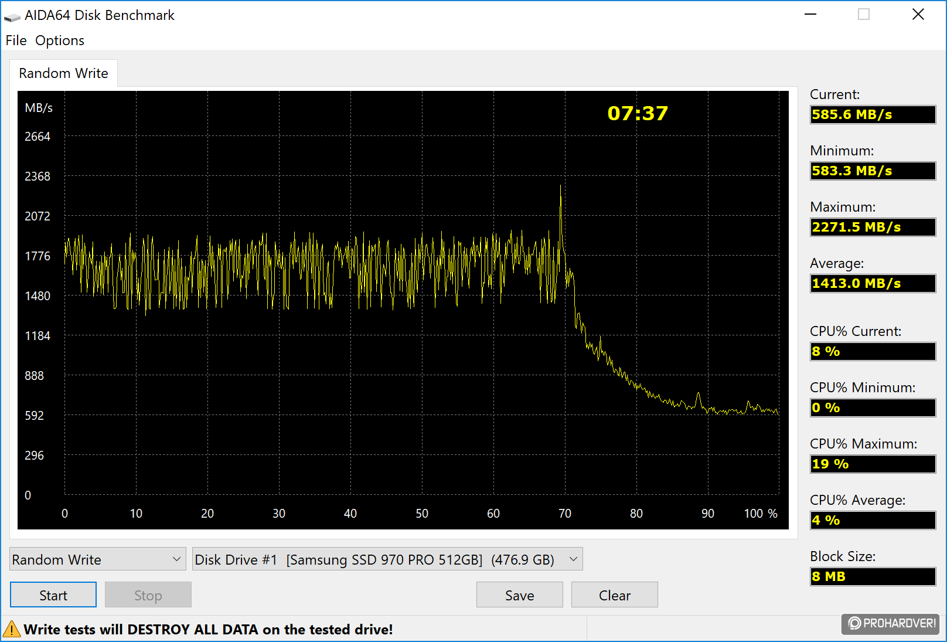Click the CPU% Maximum value 19 %
The image size is (947, 642).
[873, 464]
